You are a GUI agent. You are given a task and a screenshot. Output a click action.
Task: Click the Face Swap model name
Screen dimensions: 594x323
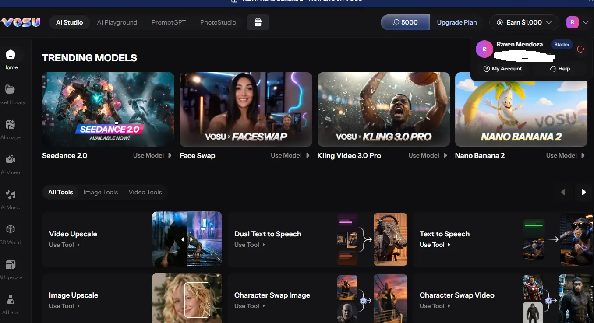pos(197,155)
